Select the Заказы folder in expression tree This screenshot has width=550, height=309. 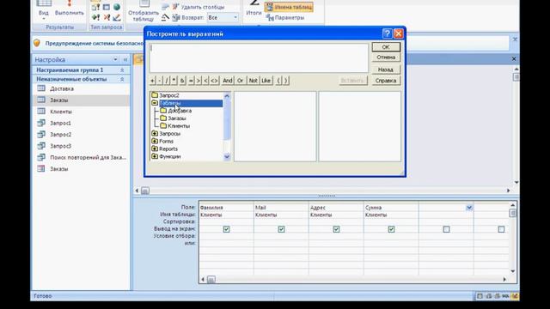click(x=176, y=118)
